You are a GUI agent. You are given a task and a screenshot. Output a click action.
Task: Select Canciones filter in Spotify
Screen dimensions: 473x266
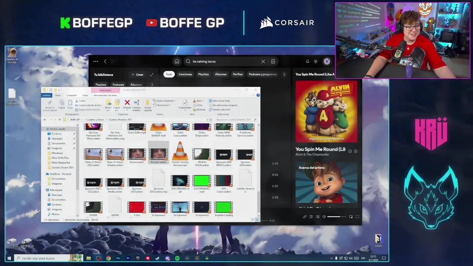tap(185, 74)
